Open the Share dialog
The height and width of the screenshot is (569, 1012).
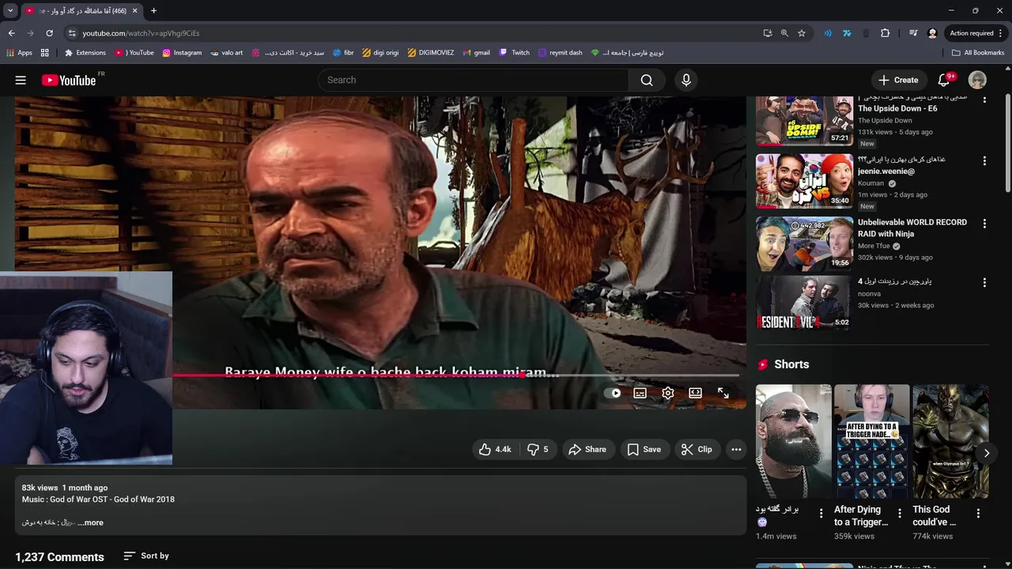point(587,449)
